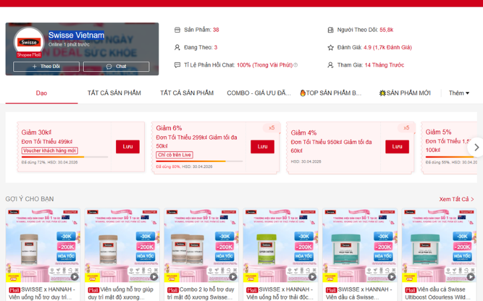The image size is (483, 301).
Task: Open the TOP SẢN PHẨM B... tab
Action: click(x=331, y=93)
